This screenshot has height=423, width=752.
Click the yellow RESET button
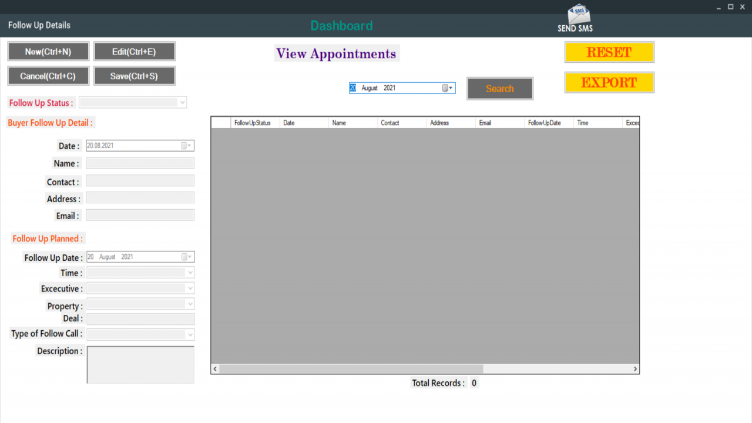(x=609, y=52)
